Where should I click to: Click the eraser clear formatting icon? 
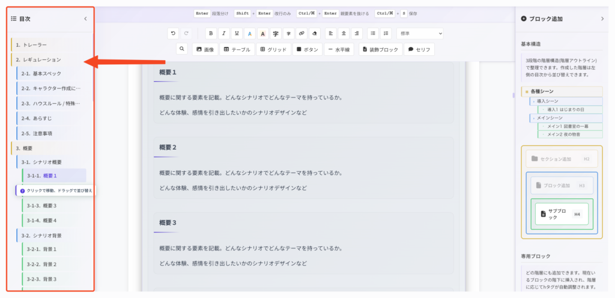coord(315,34)
